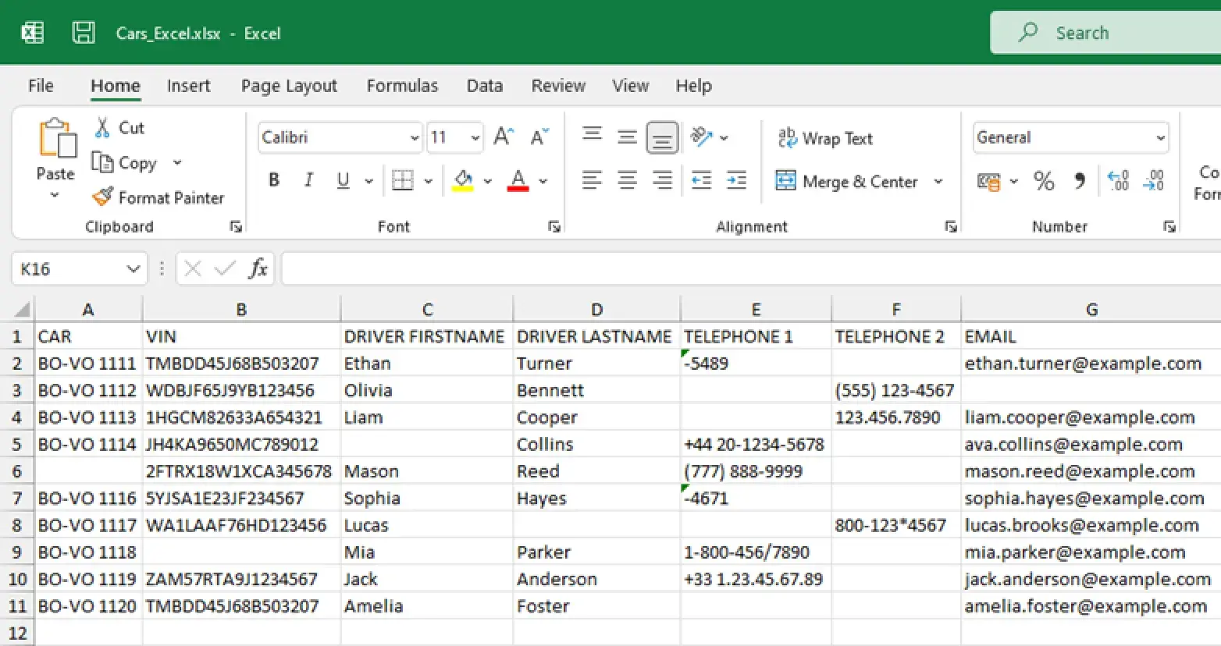Viewport: 1221px width, 646px height.
Task: Open the font size dropdown
Action: pyautogui.click(x=475, y=137)
